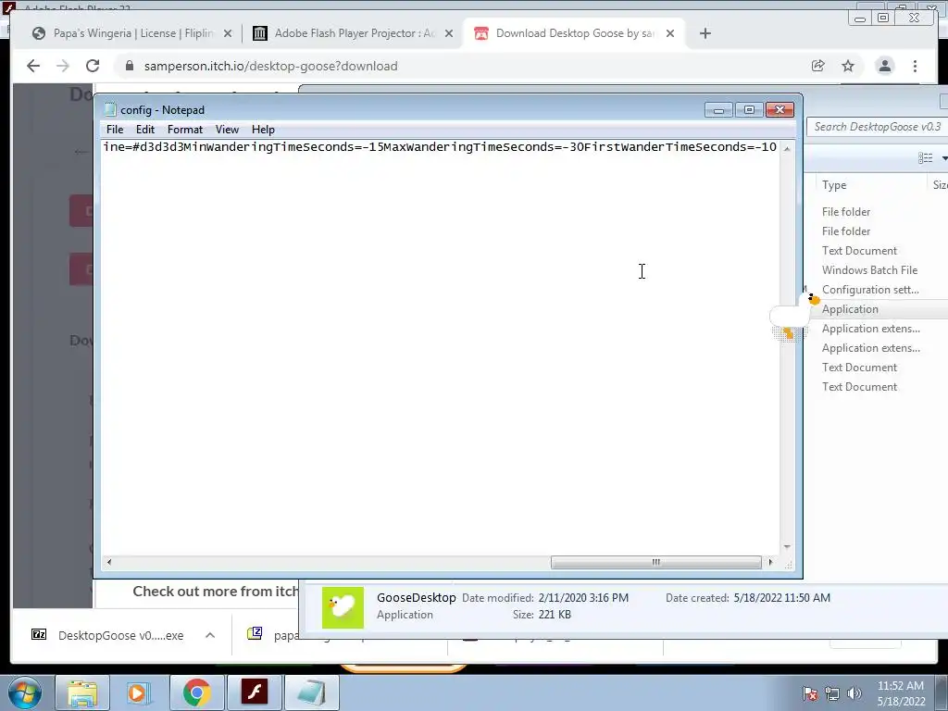Open network tray icon
This screenshot has height=711, width=948.
click(x=832, y=694)
